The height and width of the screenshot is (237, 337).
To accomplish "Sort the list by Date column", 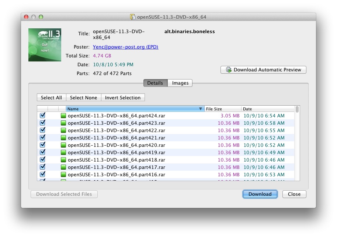I will (268, 109).
